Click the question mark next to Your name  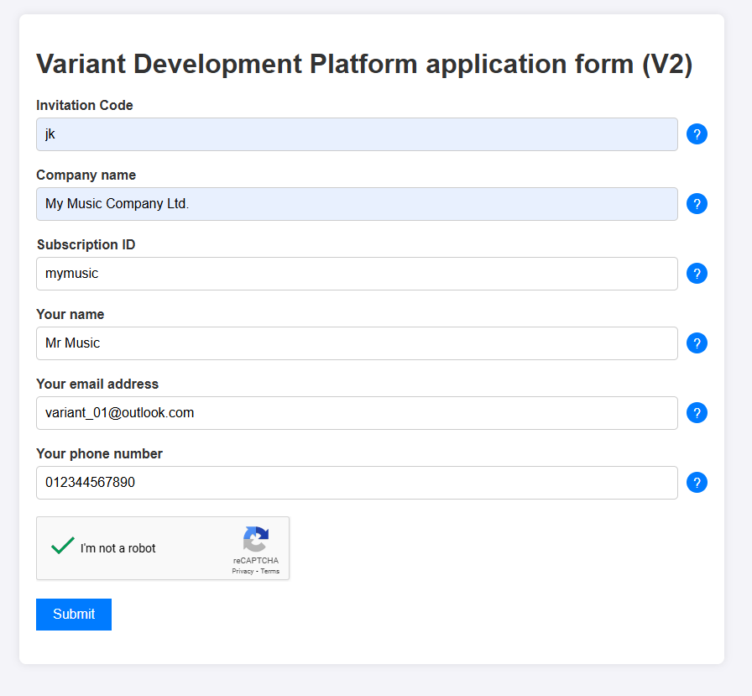pos(697,343)
